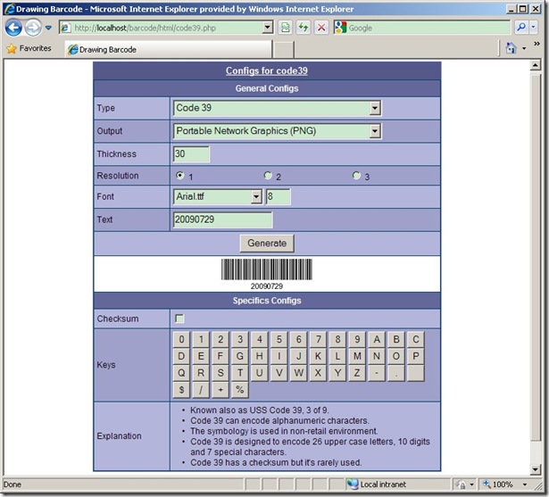
Task: Click the % key button
Action: pyautogui.click(x=240, y=390)
